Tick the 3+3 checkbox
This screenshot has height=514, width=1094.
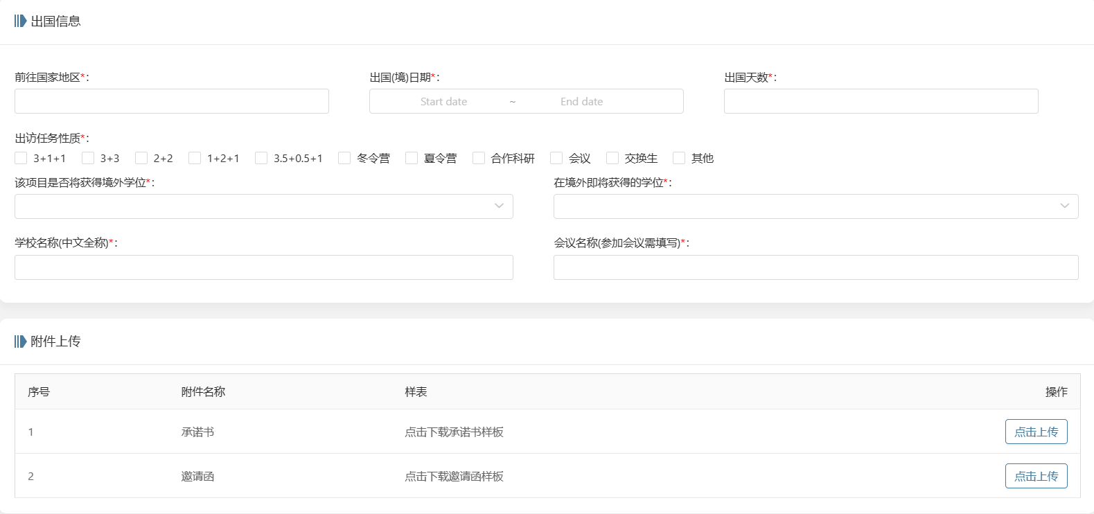88,158
